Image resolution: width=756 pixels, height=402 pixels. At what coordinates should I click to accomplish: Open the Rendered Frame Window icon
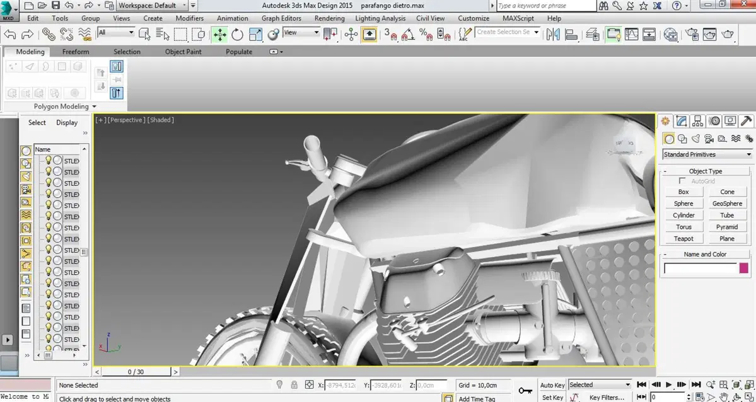(x=710, y=34)
